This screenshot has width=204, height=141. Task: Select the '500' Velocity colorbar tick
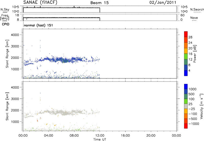click(192, 94)
